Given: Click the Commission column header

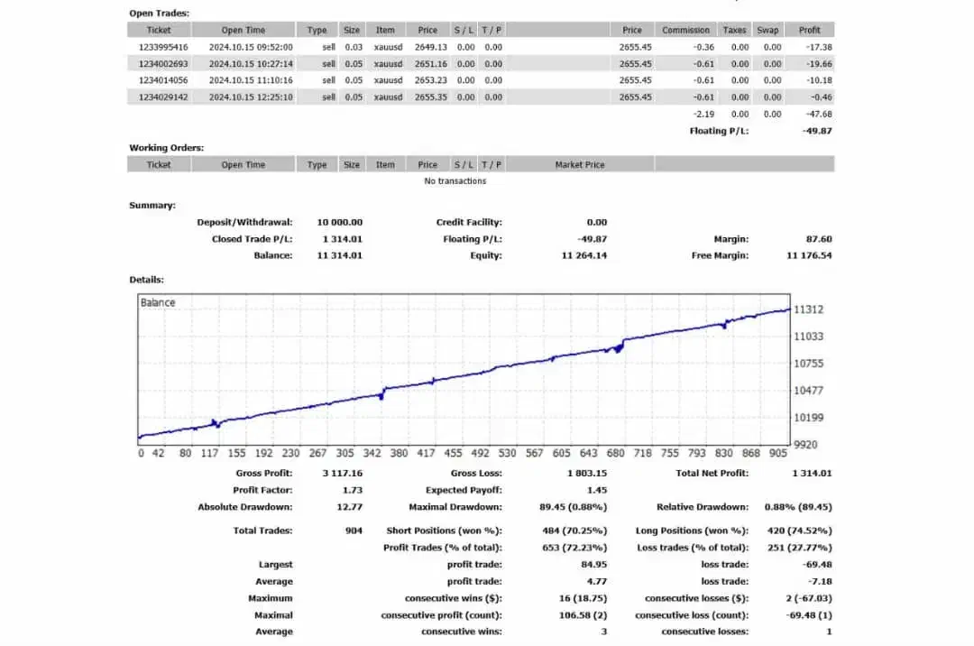Looking at the screenshot, I should coord(685,30).
